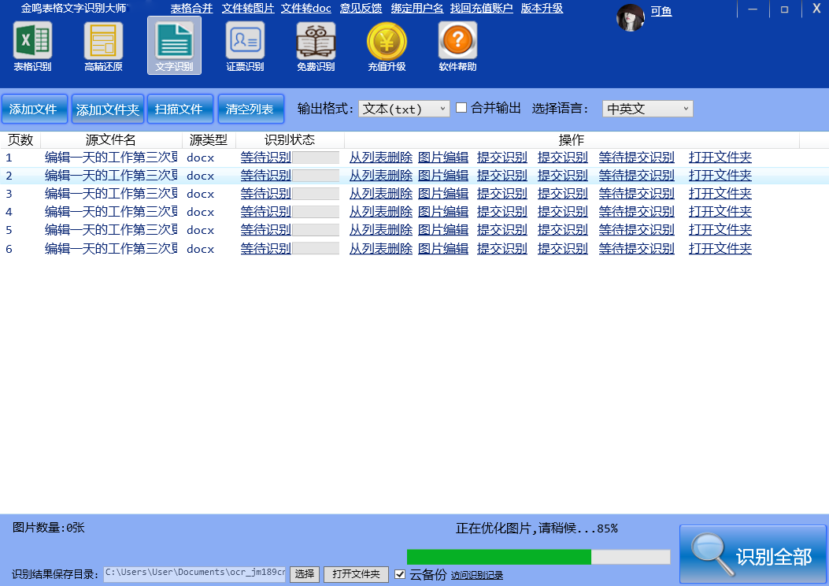The height and width of the screenshot is (586, 829).
Task: Click the 添加文件 button
Action: pos(34,109)
